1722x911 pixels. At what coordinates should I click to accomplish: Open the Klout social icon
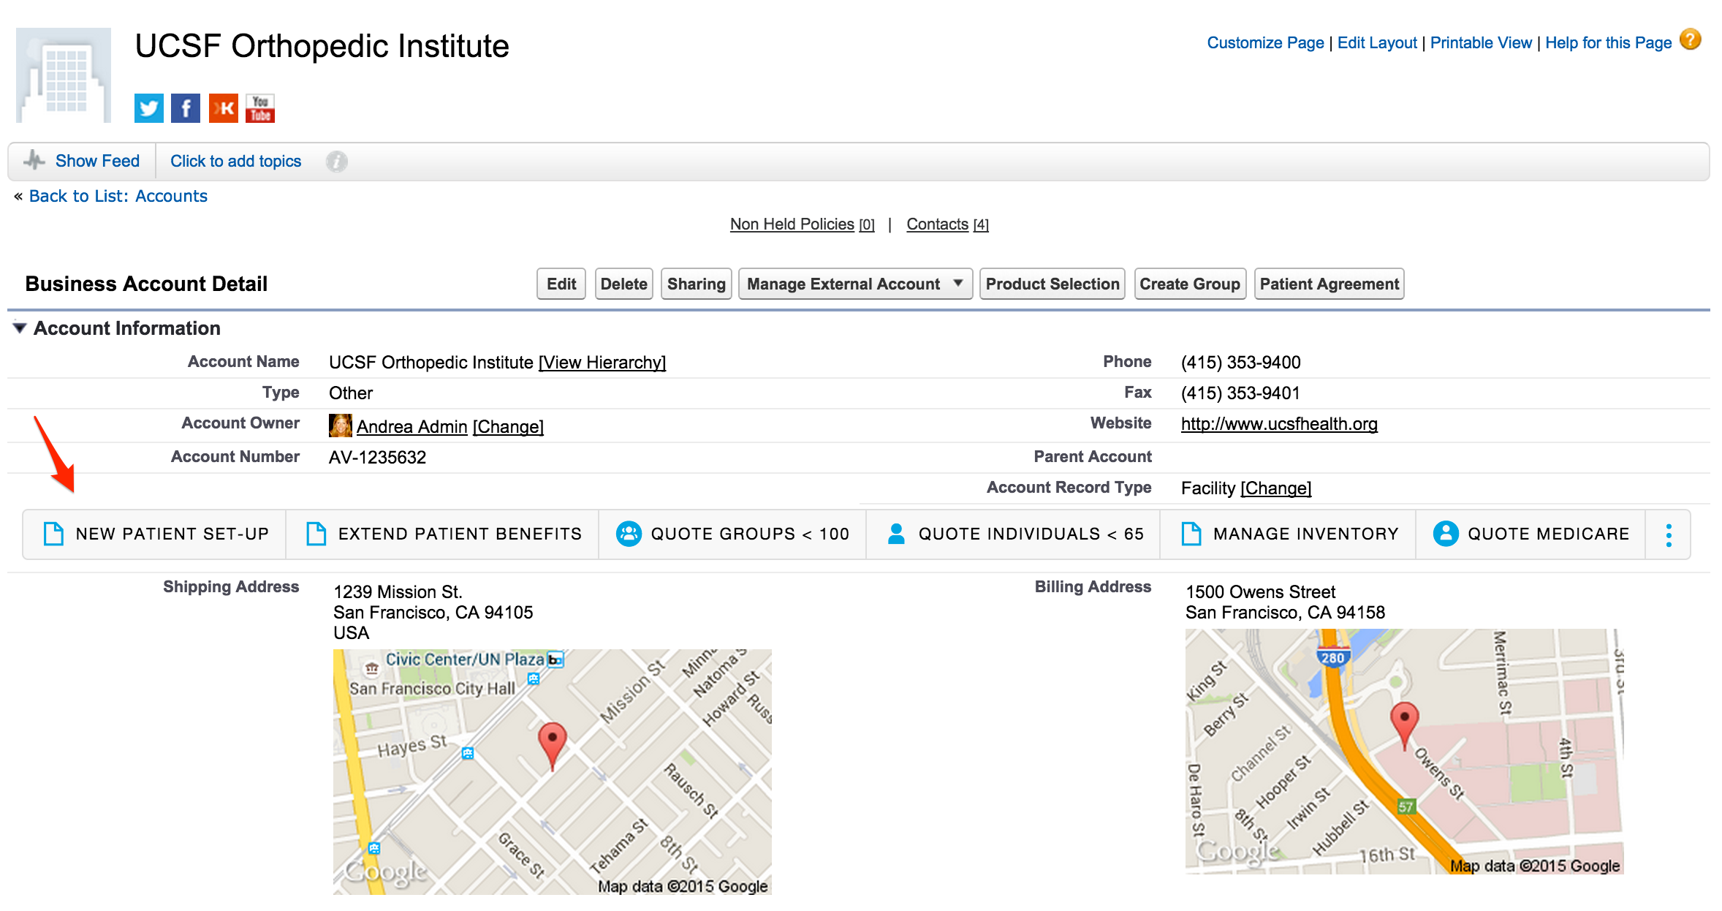click(224, 108)
